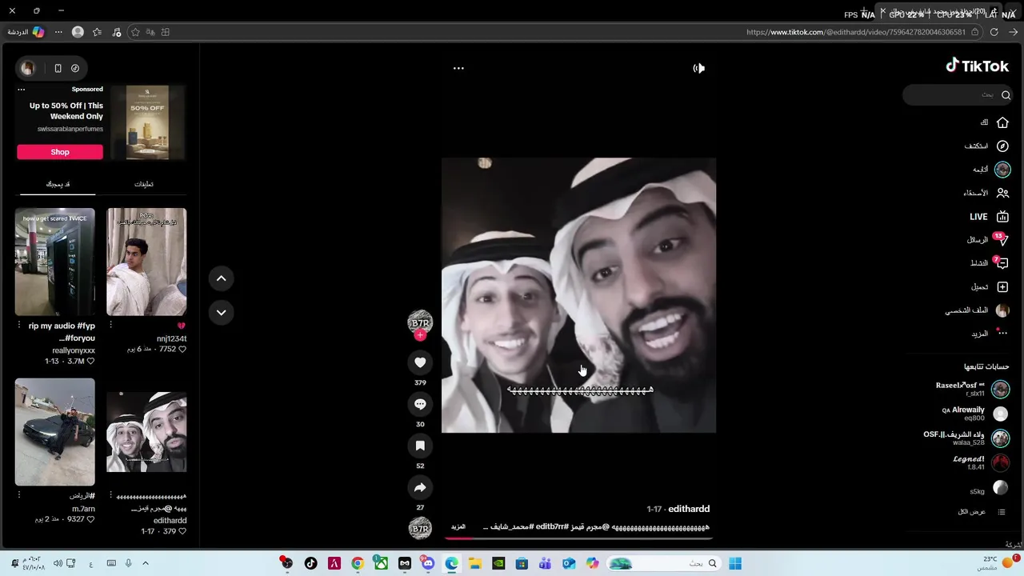
Task: Open options for reallyonyxxx video
Action: point(19,326)
